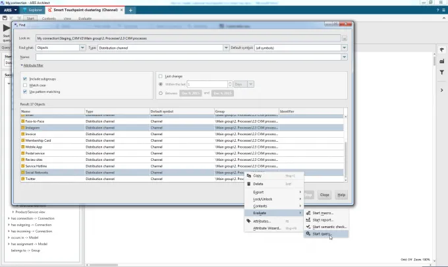Click the Membership Card row icon

23,140
